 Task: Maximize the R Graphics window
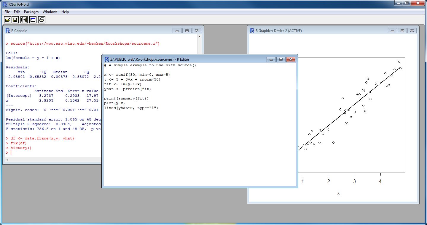coord(402,30)
